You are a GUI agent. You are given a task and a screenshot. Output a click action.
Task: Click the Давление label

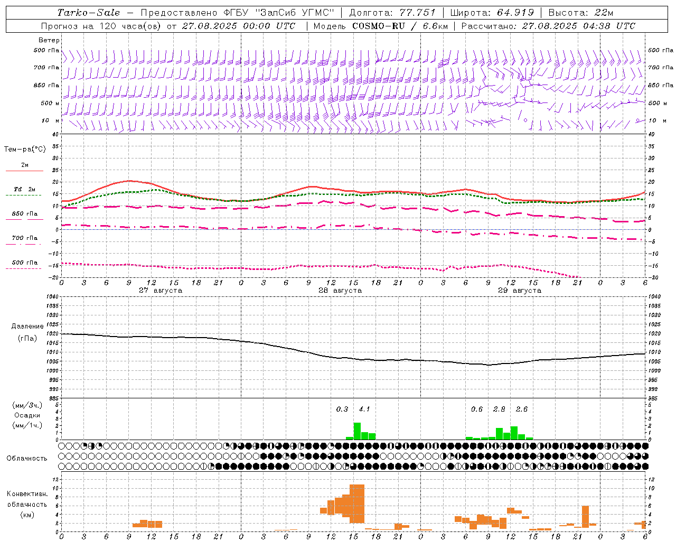(27, 327)
